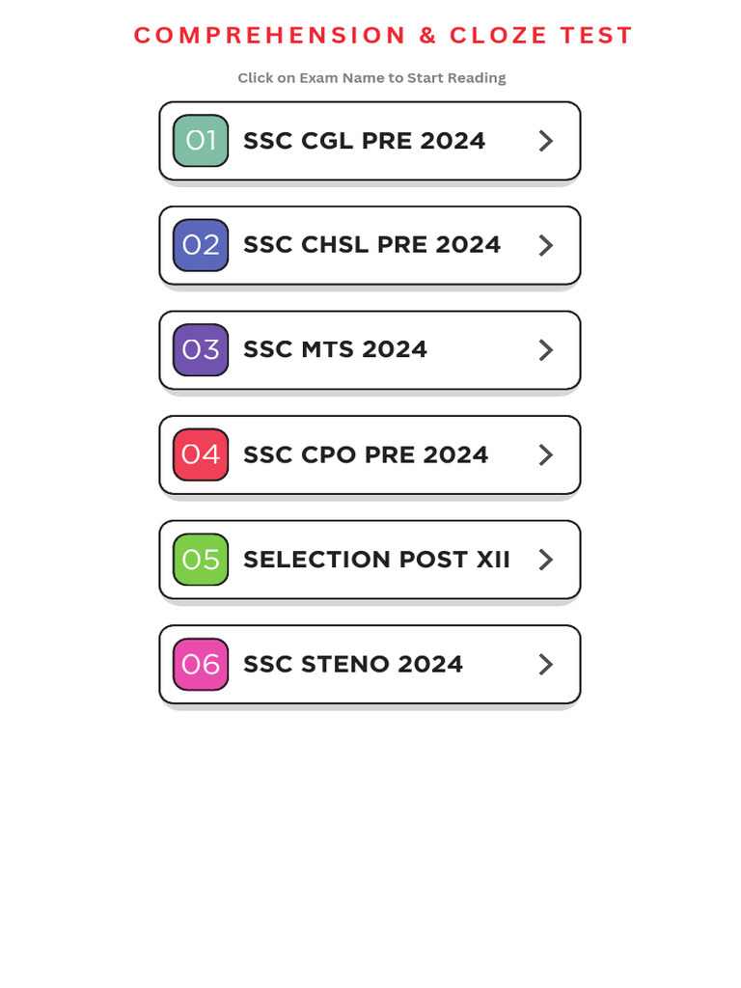Open the SSC CGL PRE 2024 exam link

pyautogui.click(x=364, y=141)
